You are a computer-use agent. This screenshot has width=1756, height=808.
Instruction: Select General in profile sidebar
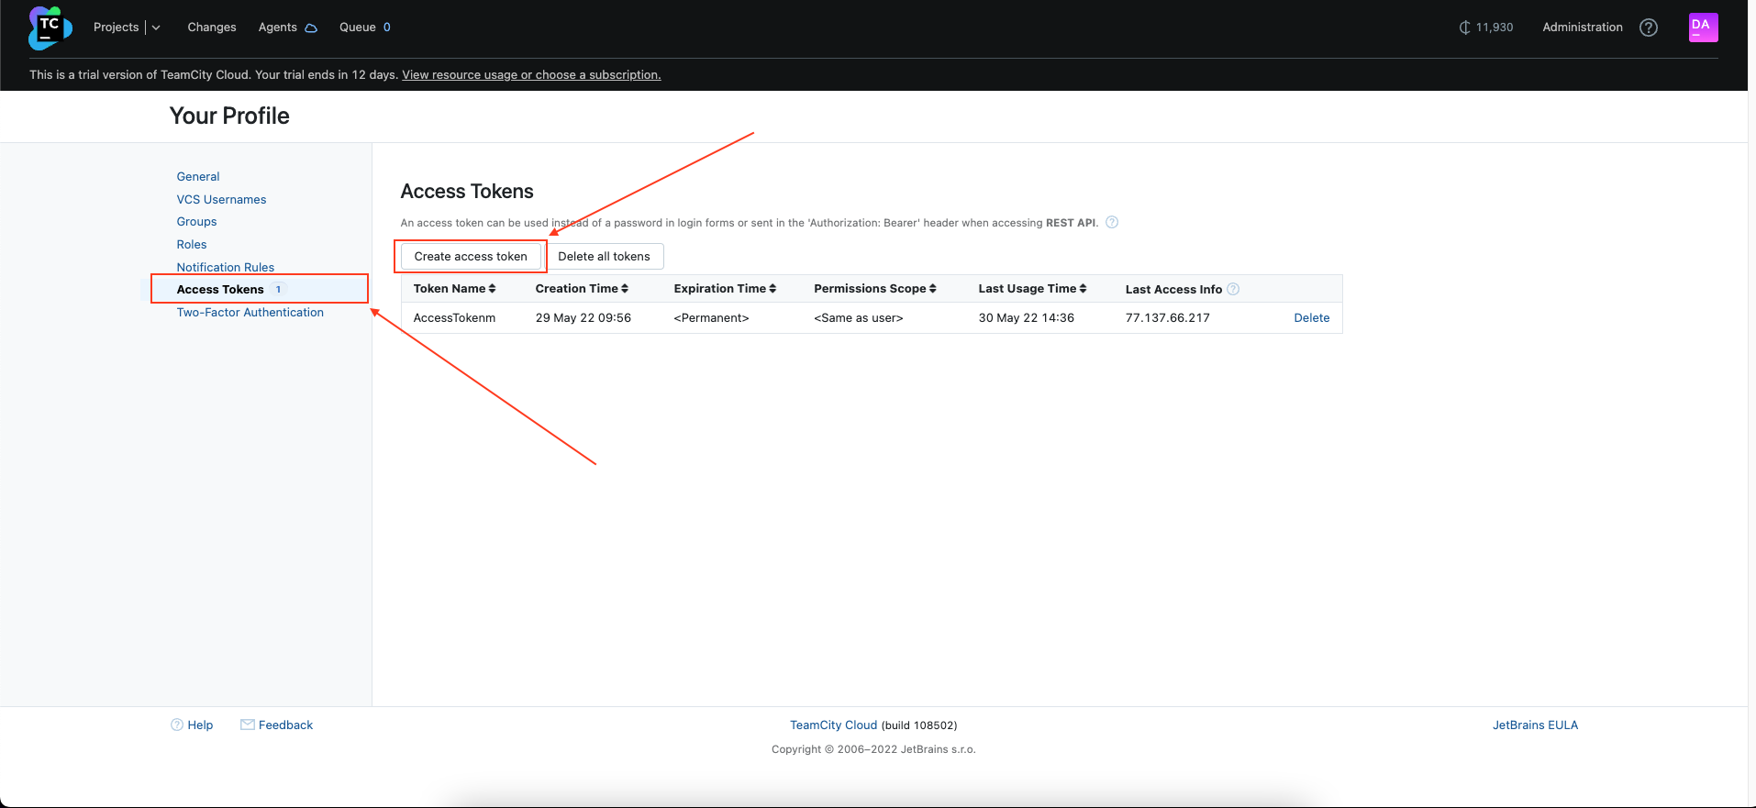pyautogui.click(x=198, y=177)
